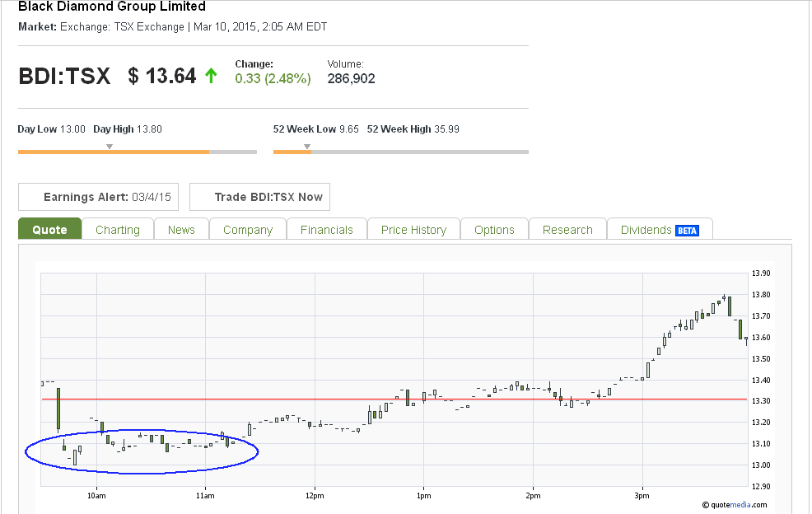Click the quotemedia.com copyright link
The height and width of the screenshot is (514, 812).
point(735,505)
